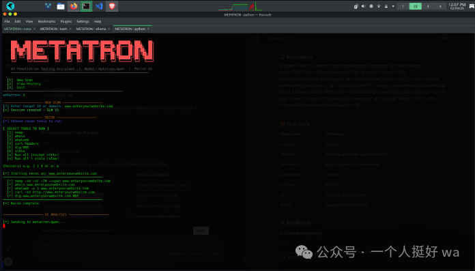
Task: Switch to the METATRON : bash tab
Action: tap(54, 29)
